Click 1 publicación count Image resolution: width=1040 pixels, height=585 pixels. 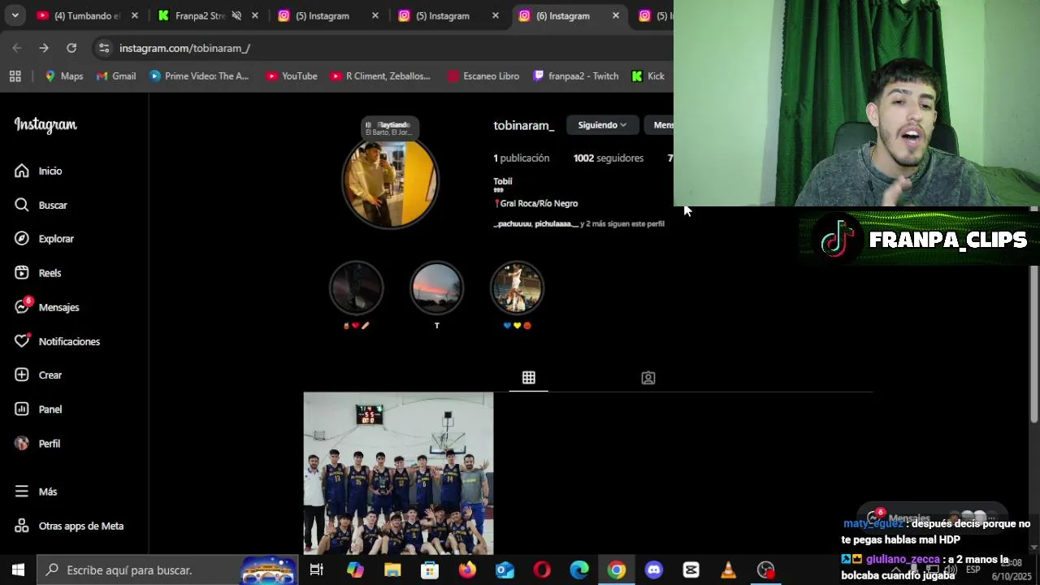pos(522,158)
